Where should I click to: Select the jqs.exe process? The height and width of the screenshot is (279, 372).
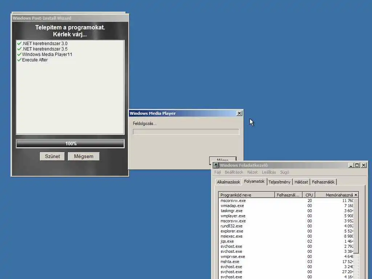(286, 241)
